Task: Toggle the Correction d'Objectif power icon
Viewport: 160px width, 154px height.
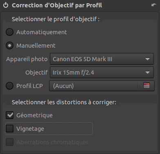Action: [6, 5]
